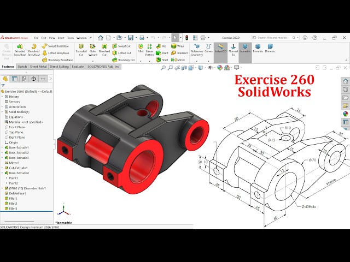Select the Boundary Cut tool
This screenshot has height=262, width=350.
click(124, 60)
